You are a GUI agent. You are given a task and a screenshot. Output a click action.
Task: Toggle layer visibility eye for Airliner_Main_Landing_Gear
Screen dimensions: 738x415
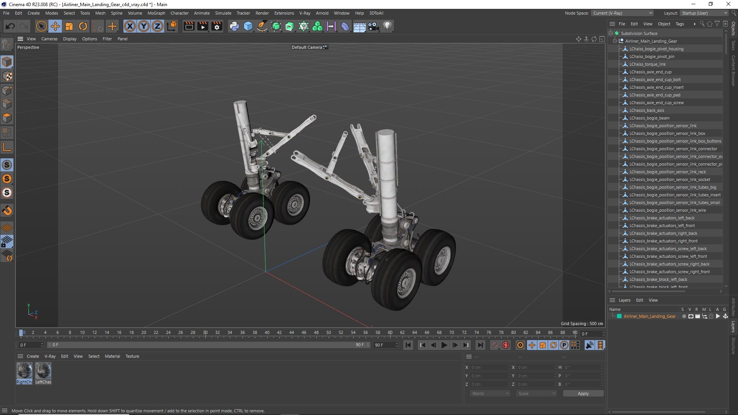[691, 316]
